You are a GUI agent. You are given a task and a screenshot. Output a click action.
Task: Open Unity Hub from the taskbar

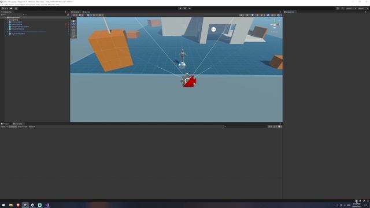[x=32, y=205]
